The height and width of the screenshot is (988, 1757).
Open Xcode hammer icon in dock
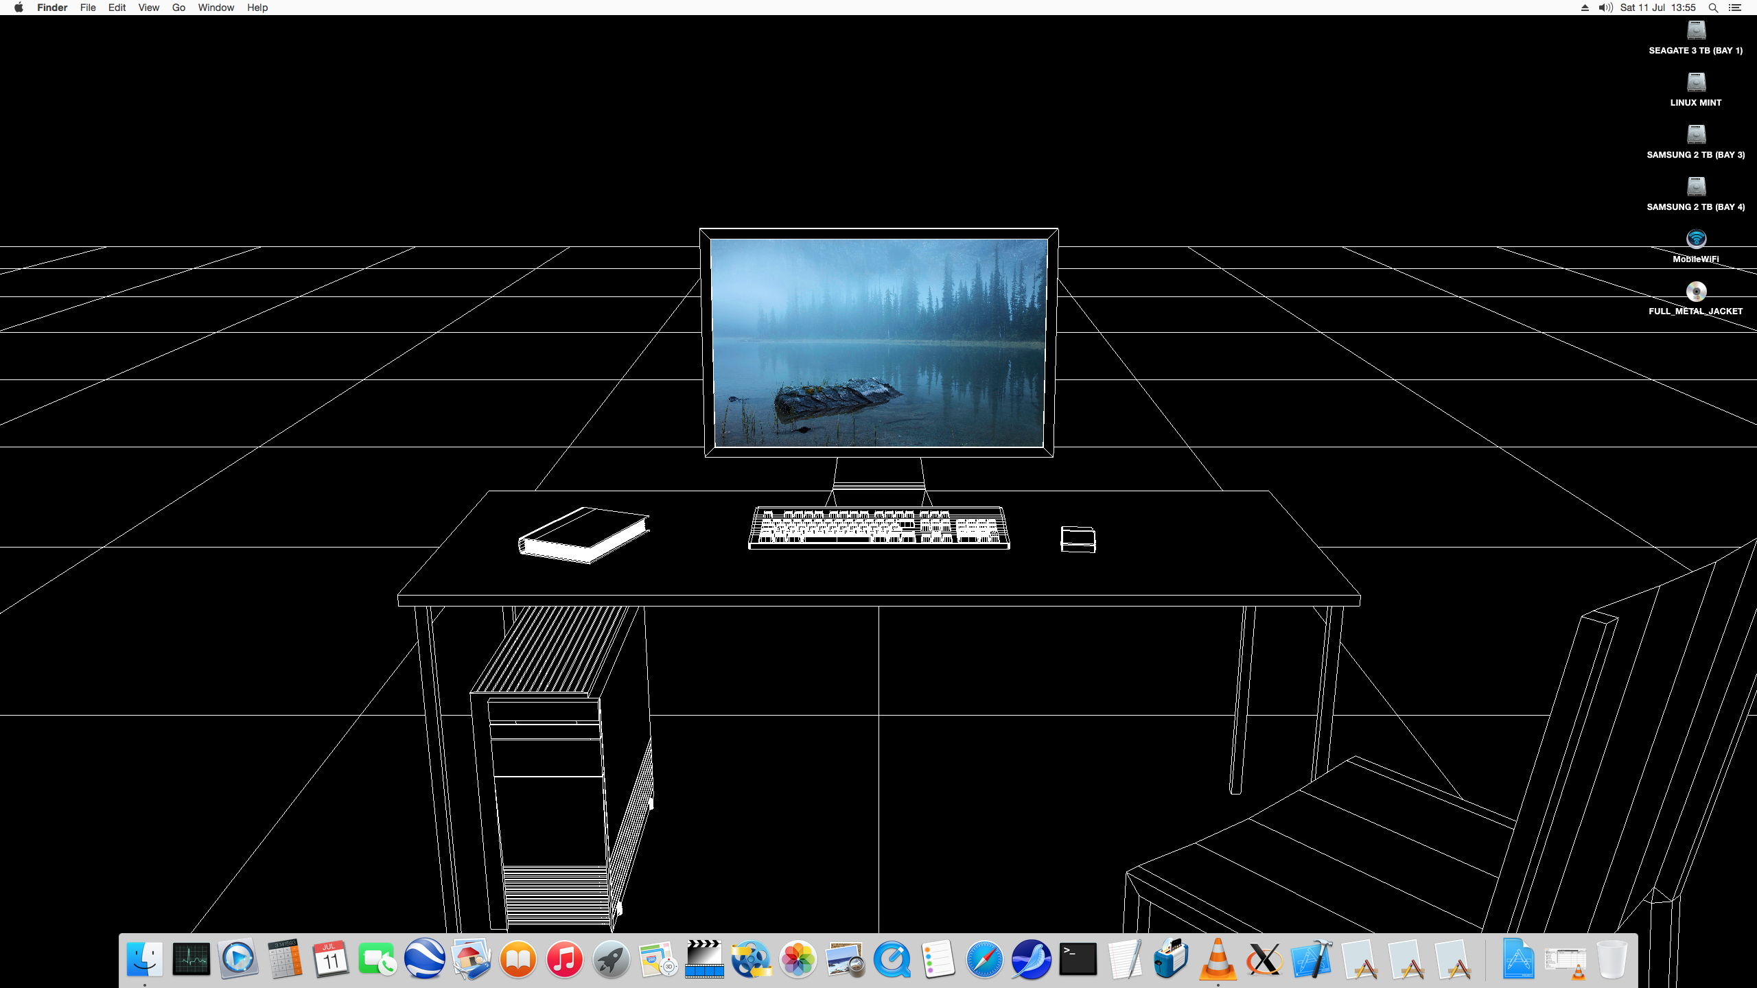click(x=1311, y=958)
